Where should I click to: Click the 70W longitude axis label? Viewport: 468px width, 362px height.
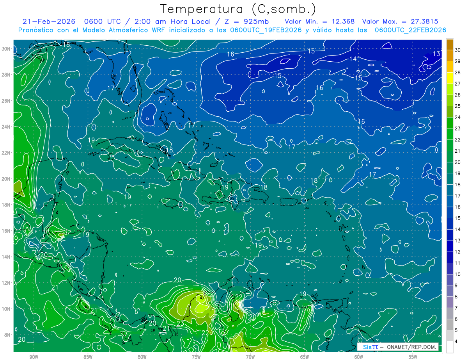(250, 357)
